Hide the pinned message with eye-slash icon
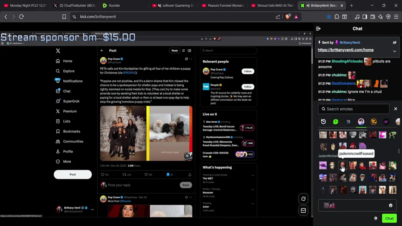This screenshot has width=402, height=226. coord(394,42)
